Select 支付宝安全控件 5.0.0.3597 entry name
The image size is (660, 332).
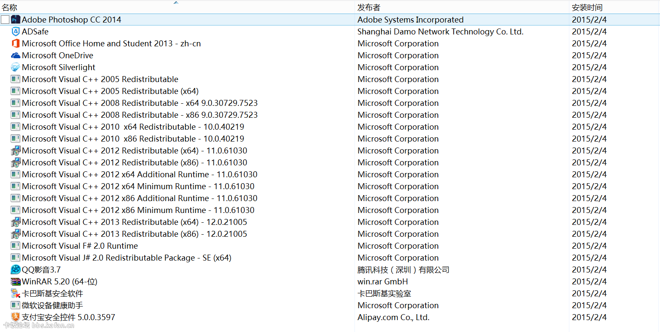click(69, 317)
